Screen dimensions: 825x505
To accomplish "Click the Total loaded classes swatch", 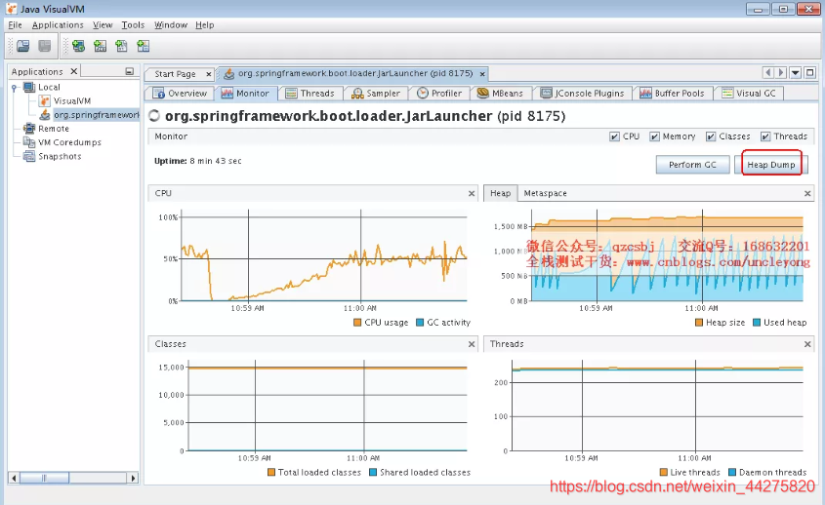I will (x=271, y=473).
